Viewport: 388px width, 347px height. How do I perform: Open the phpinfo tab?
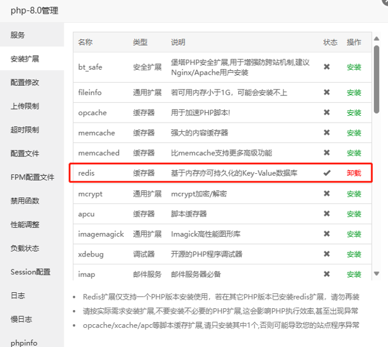point(23,342)
